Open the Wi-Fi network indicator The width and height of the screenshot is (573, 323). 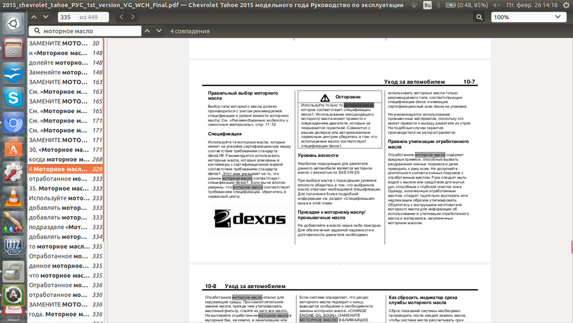[x=414, y=5]
